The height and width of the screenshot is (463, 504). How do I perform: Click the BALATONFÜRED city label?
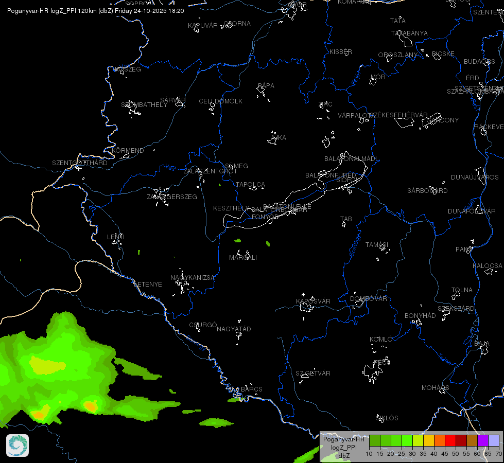(331, 175)
